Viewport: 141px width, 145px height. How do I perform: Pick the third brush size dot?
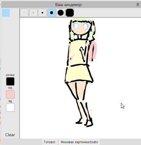pos(42,13)
